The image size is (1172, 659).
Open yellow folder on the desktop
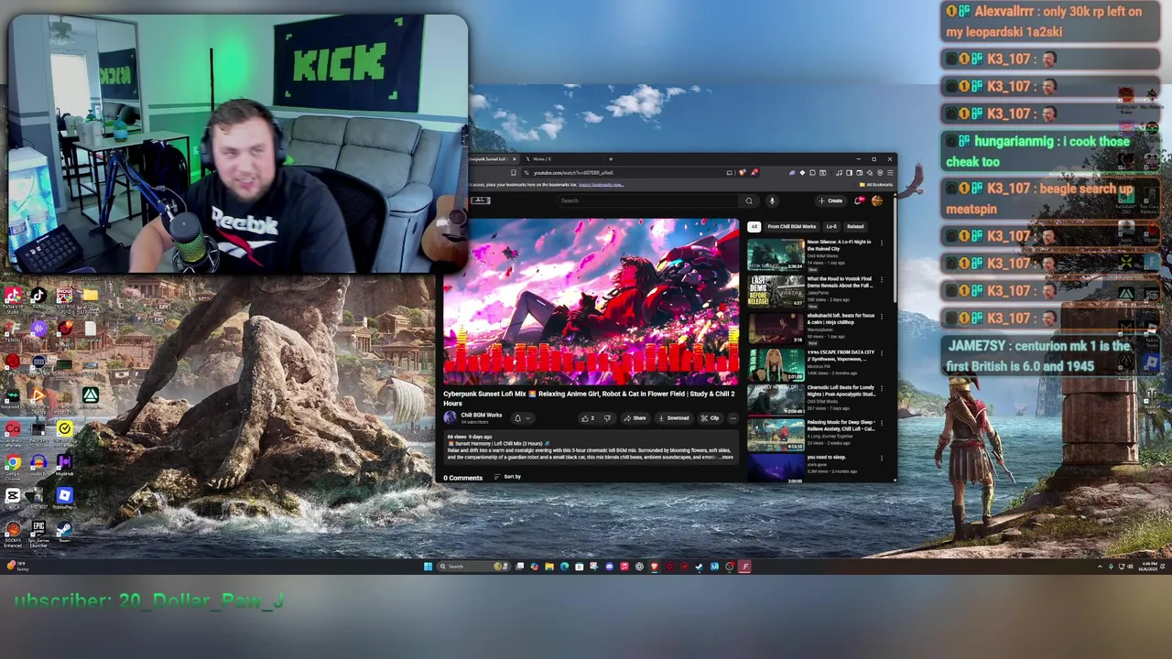point(91,297)
